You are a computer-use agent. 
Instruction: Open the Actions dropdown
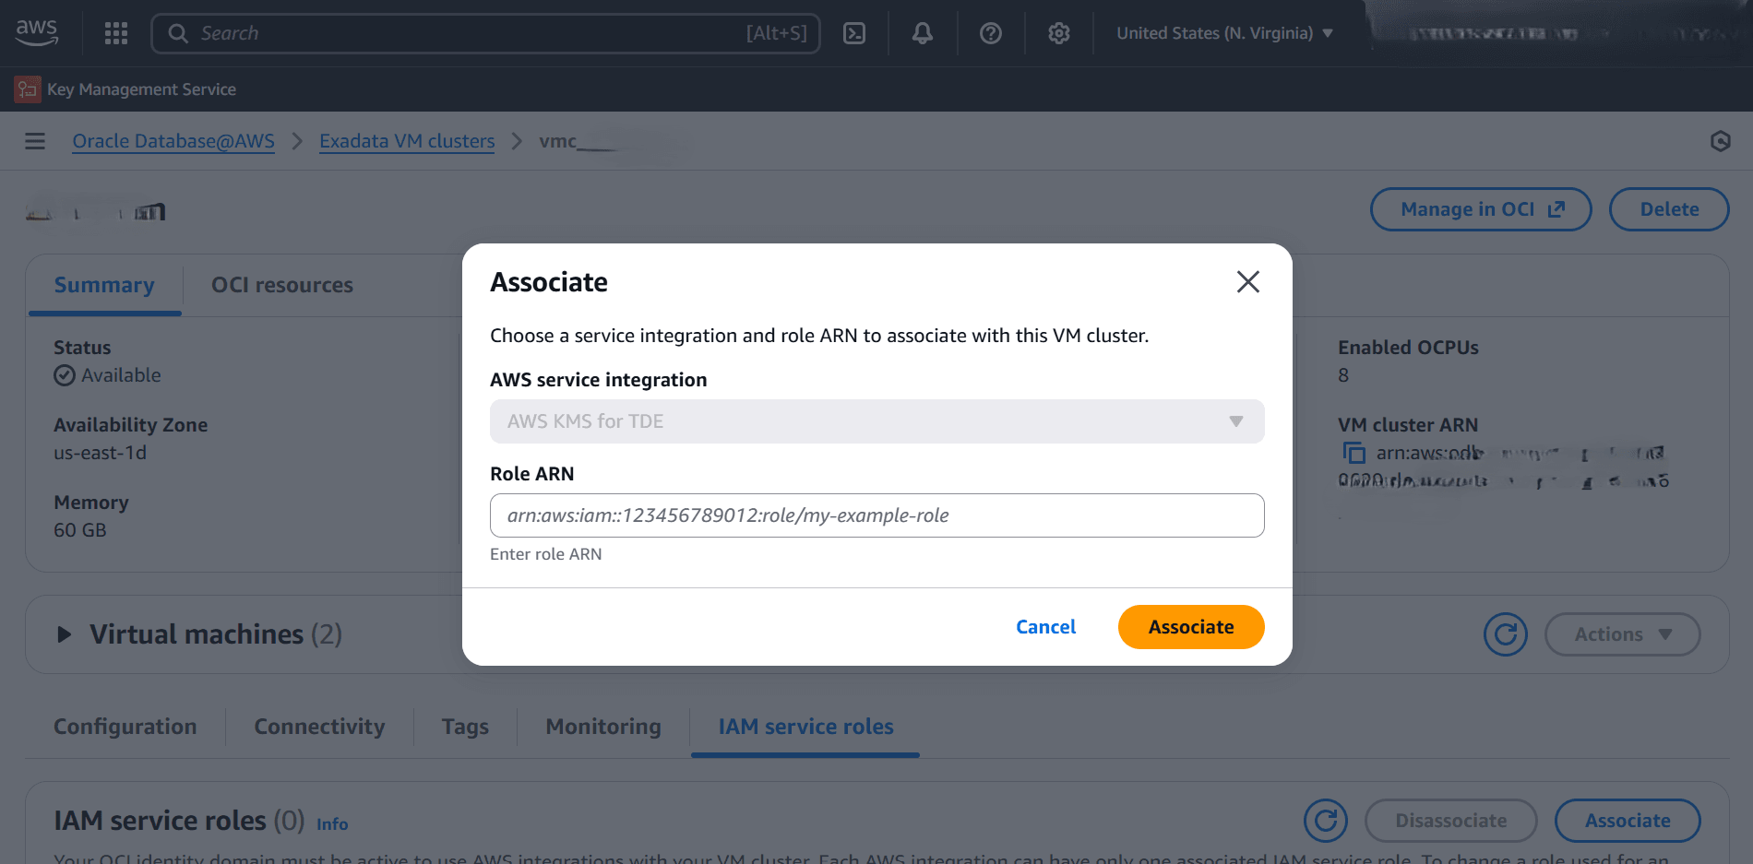coord(1622,633)
